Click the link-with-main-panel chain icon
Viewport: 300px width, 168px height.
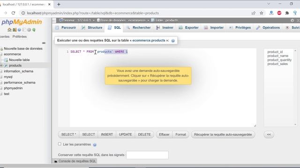pos(44,43)
